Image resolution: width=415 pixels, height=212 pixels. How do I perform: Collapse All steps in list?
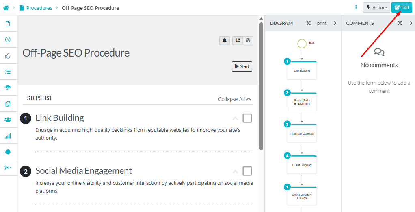coord(234,99)
